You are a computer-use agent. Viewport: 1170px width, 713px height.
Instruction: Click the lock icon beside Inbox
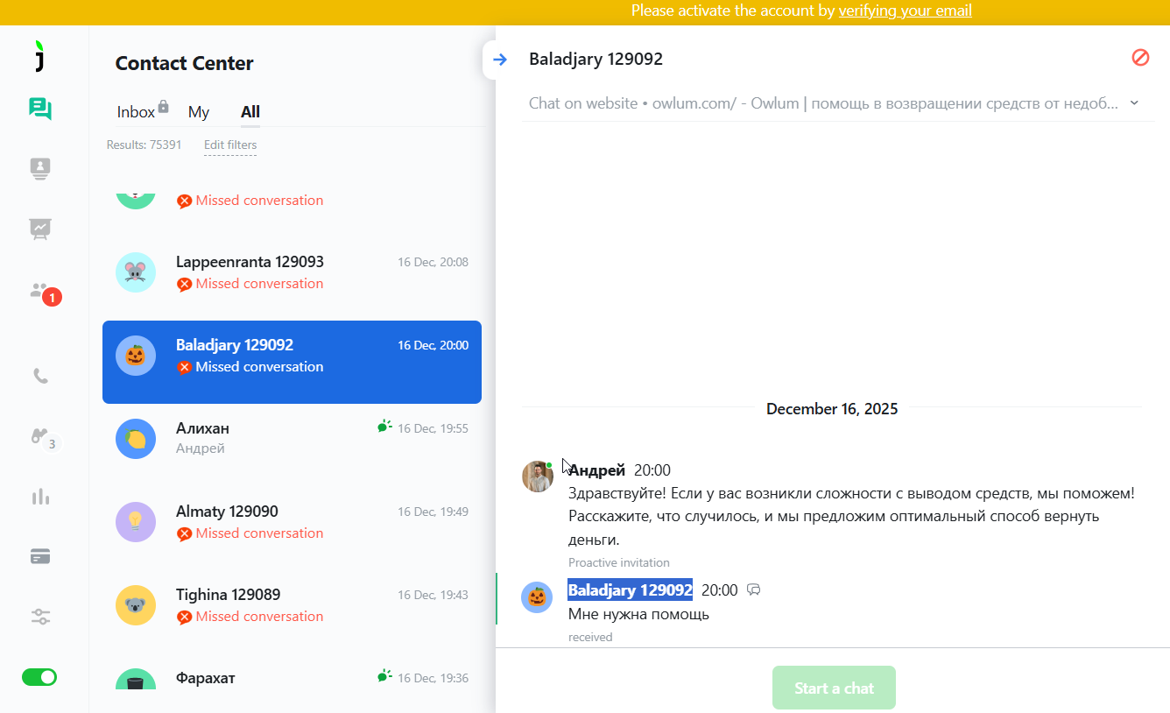pos(163,108)
